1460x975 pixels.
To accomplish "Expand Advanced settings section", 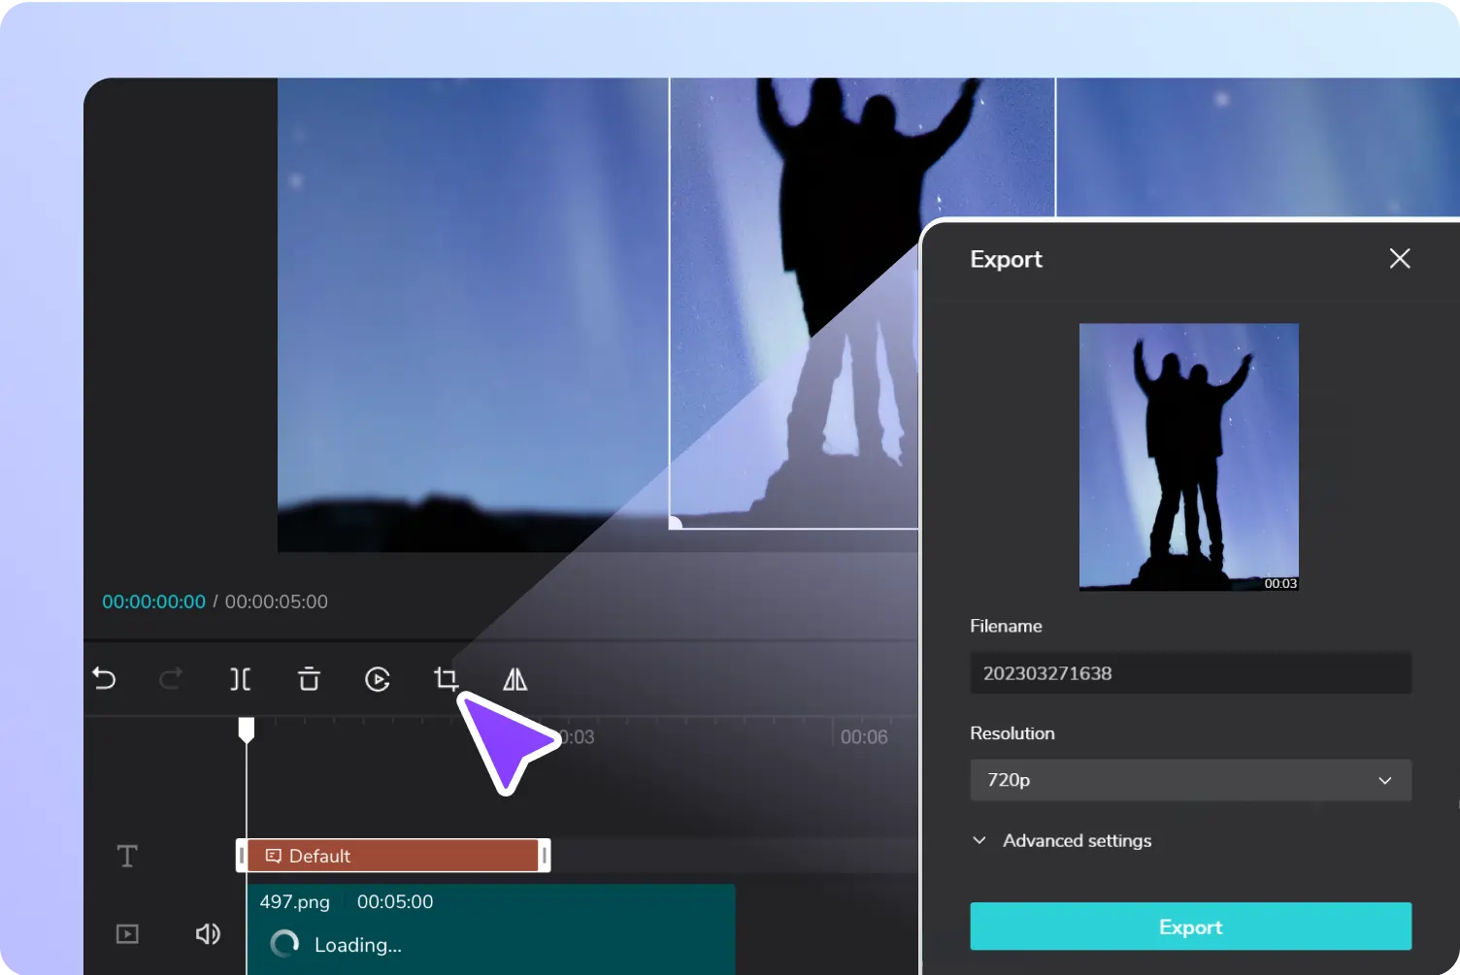I will (1062, 841).
